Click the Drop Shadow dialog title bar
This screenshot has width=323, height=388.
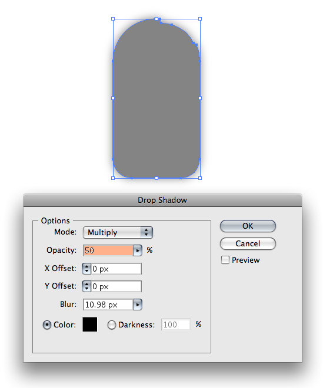(162, 200)
